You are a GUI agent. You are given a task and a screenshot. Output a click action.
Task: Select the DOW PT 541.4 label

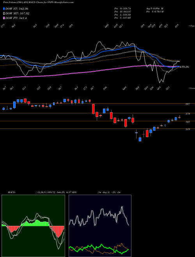click(x=16, y=18)
